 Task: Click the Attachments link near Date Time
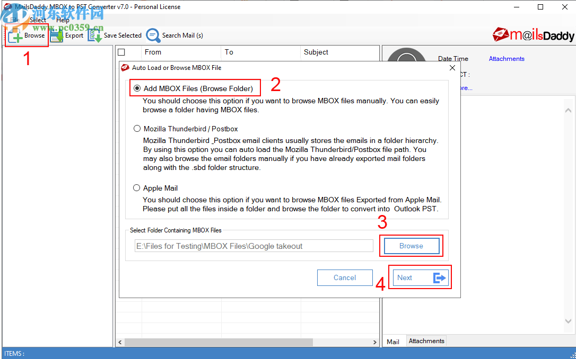pyautogui.click(x=506, y=58)
